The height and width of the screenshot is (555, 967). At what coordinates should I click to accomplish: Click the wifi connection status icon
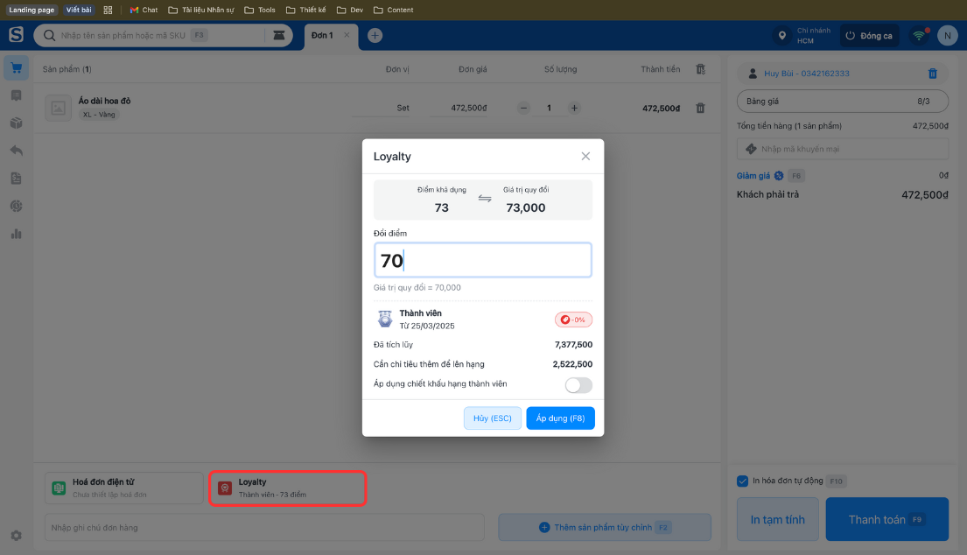(x=920, y=35)
